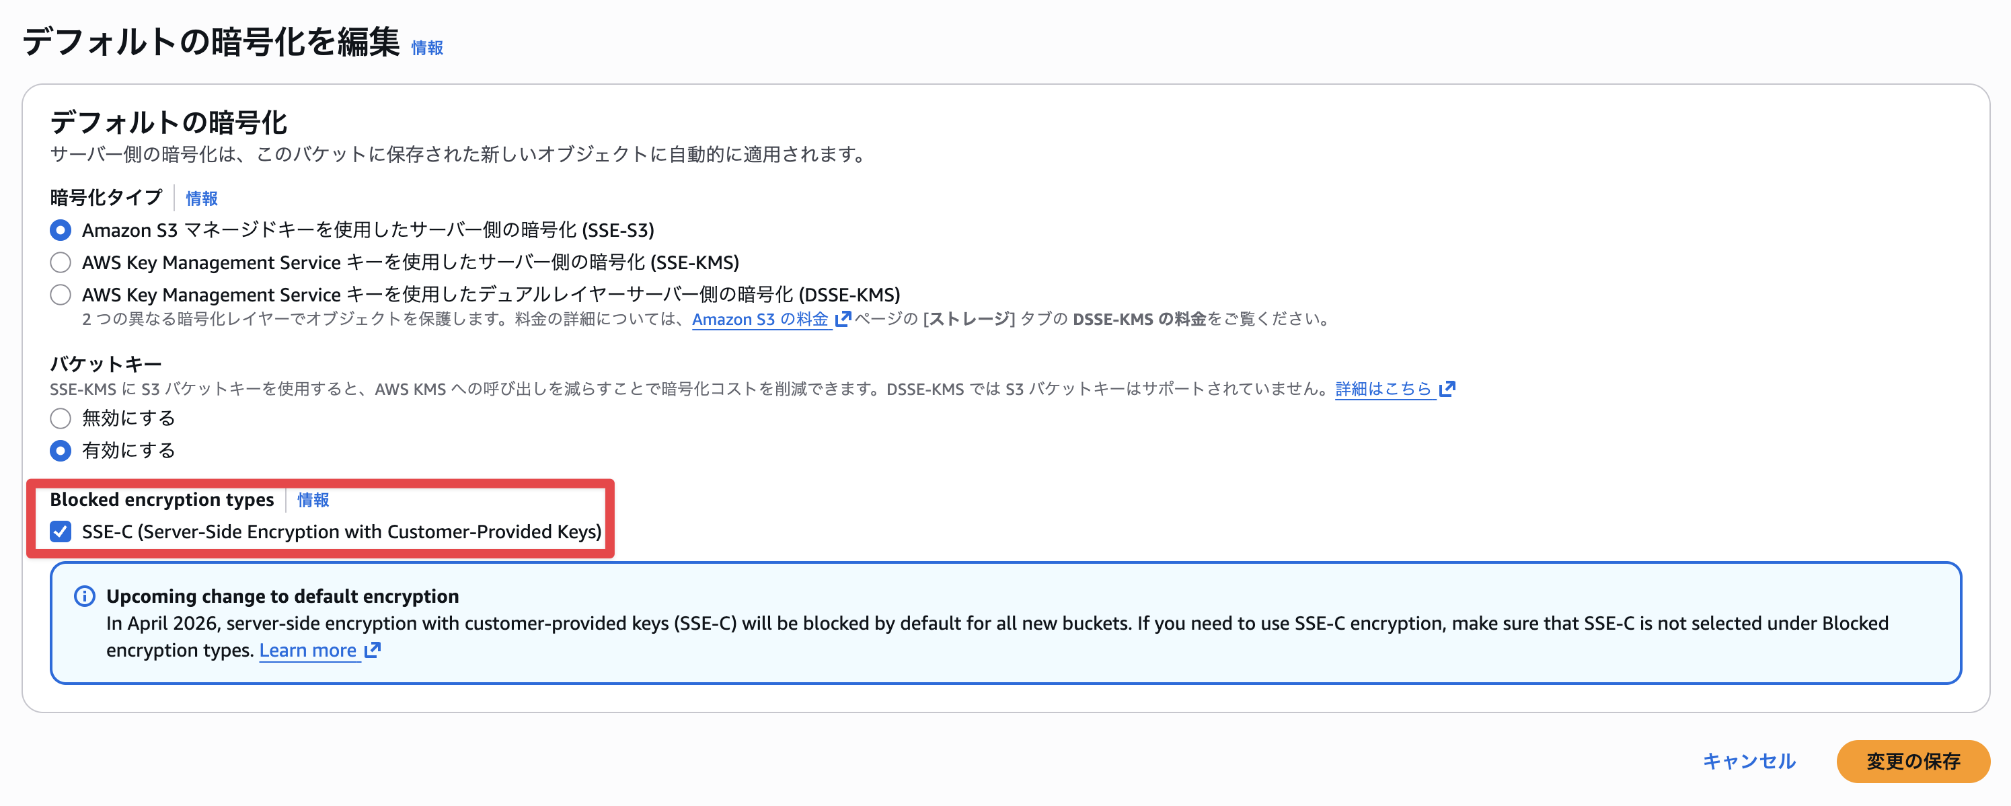Image resolution: width=2011 pixels, height=806 pixels.
Task: Open 情報 link next to the page title
Action: click(x=427, y=48)
